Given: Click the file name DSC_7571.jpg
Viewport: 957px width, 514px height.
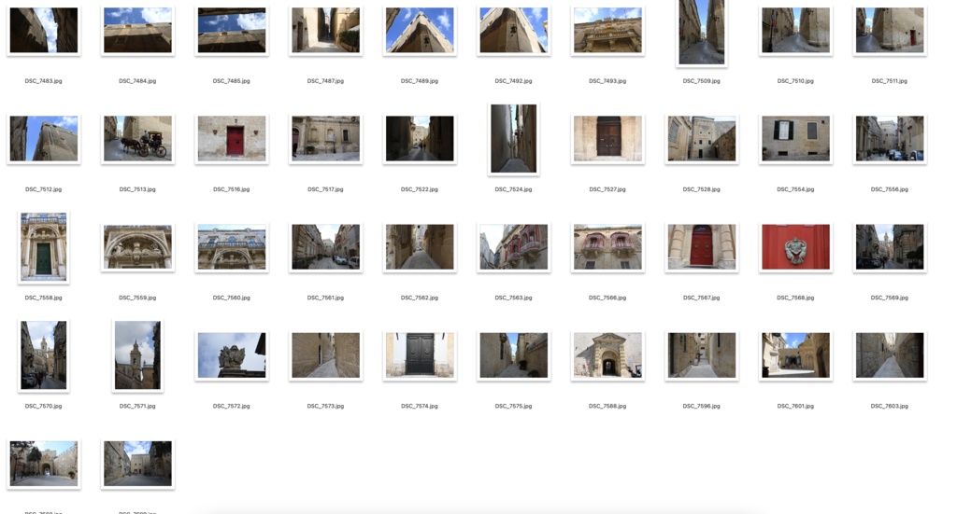Looking at the screenshot, I should pyautogui.click(x=137, y=406).
